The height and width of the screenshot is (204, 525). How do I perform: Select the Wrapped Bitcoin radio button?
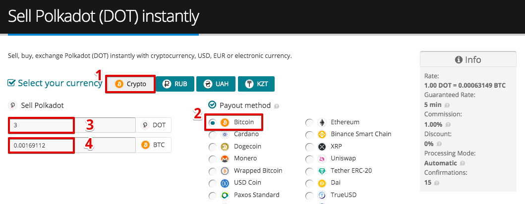pyautogui.click(x=212, y=171)
